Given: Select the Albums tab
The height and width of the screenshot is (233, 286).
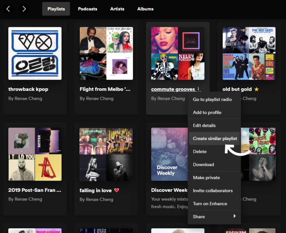Looking at the screenshot, I should (145, 9).
